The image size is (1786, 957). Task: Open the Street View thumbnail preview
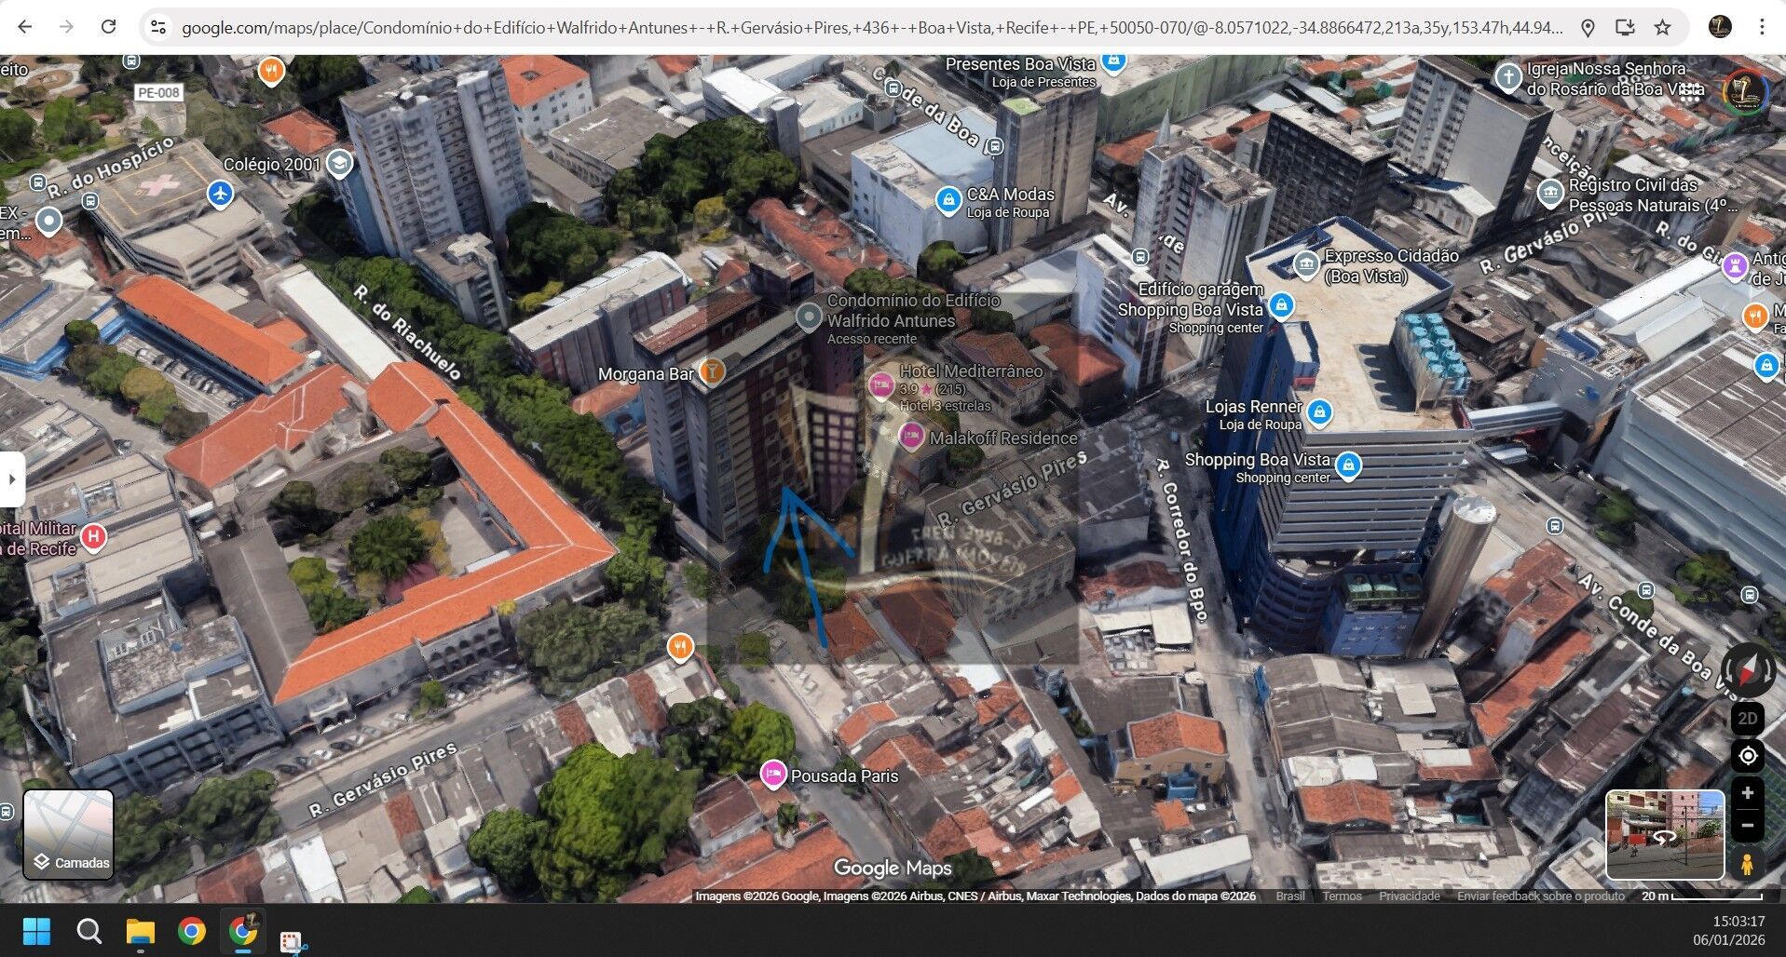(1664, 835)
